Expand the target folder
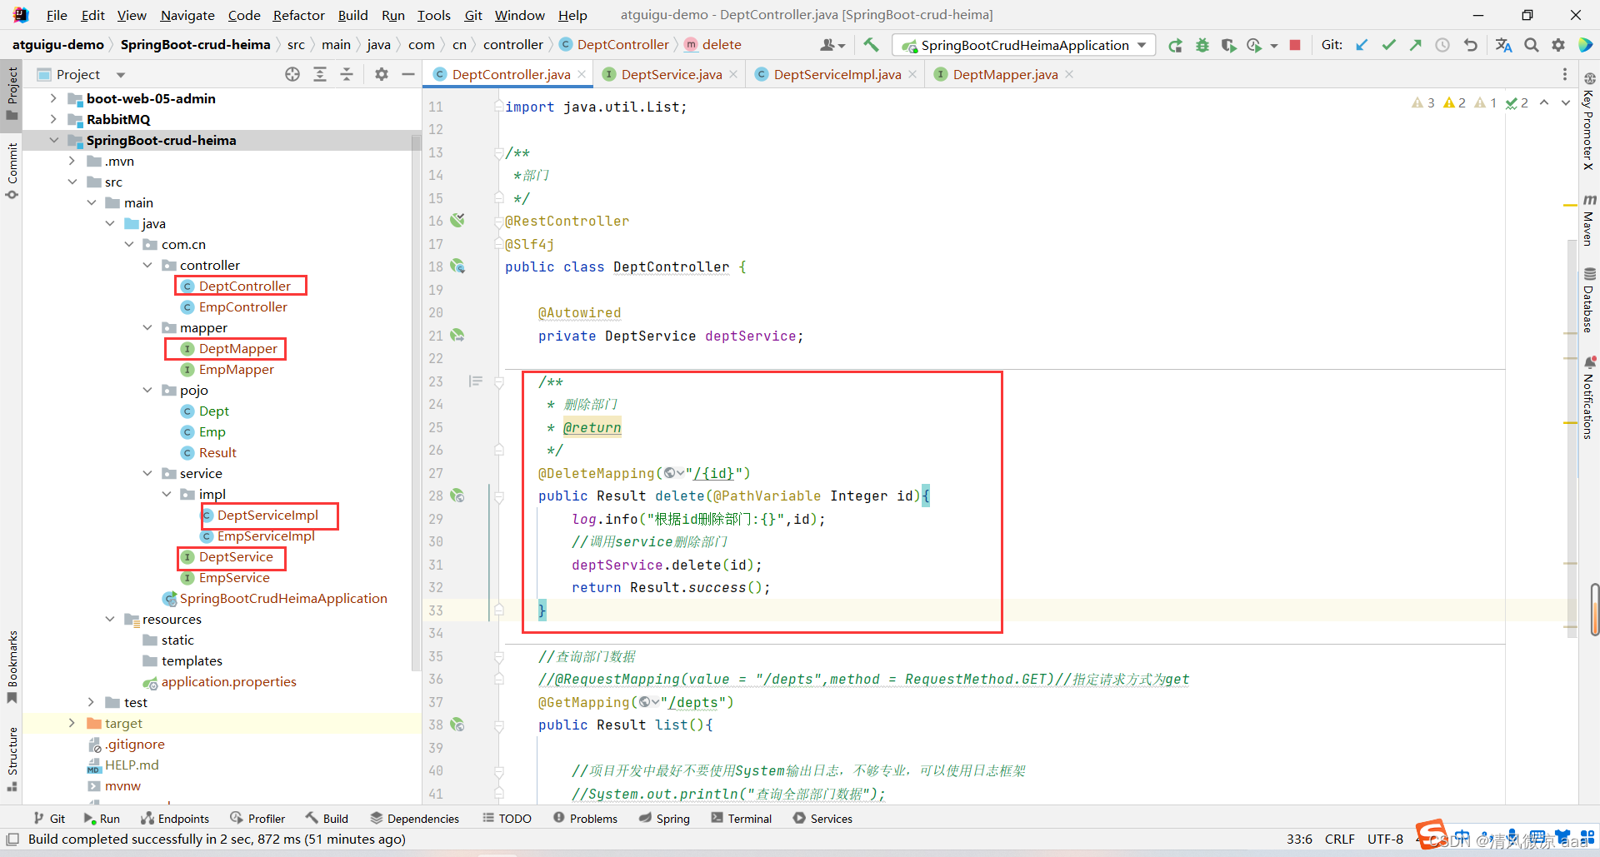The height and width of the screenshot is (857, 1600). click(72, 723)
